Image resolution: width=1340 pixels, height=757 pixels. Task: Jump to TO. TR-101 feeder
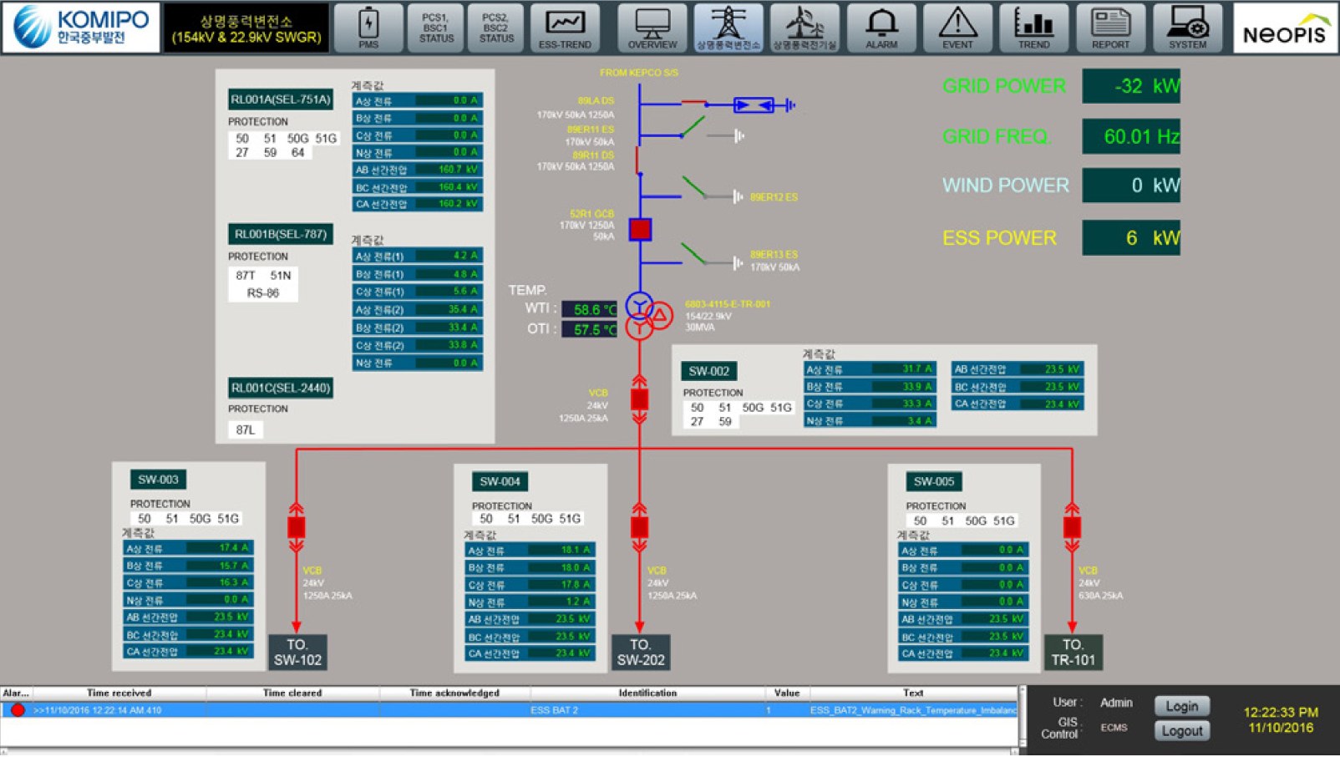(x=1073, y=653)
